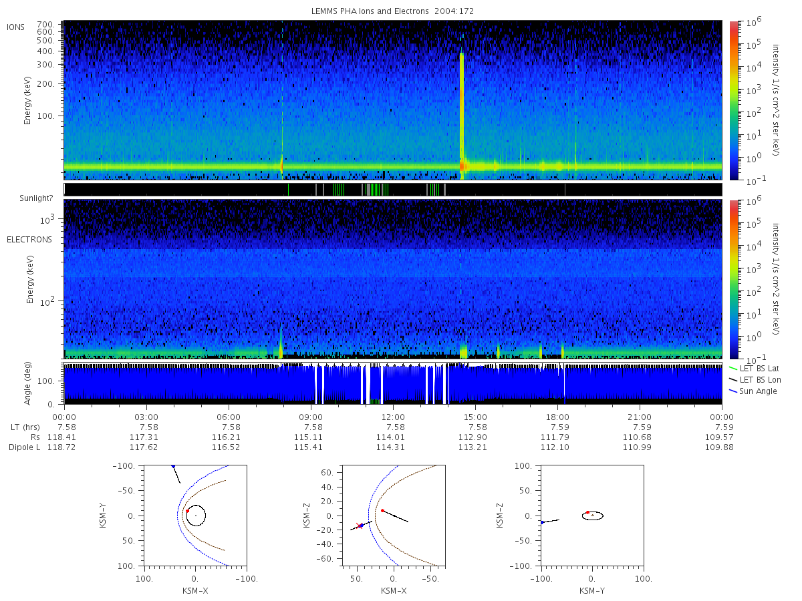Select the 'Sun Angle' legend entry

point(753,391)
